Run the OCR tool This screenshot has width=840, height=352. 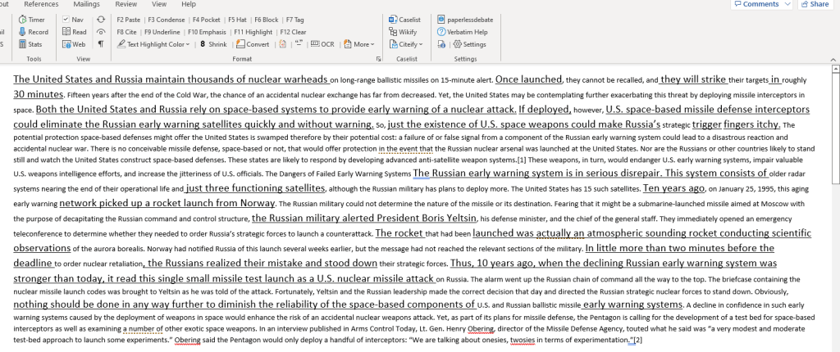[x=322, y=44]
